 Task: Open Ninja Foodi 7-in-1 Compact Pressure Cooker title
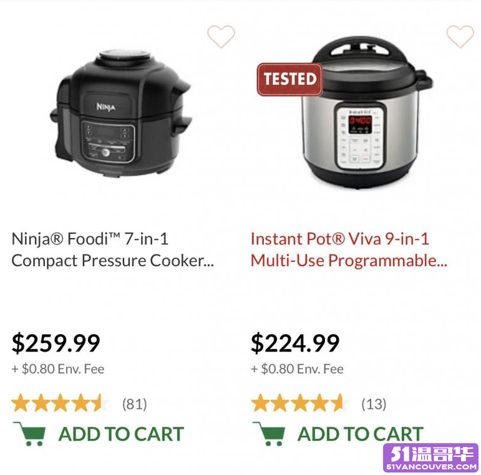(112, 250)
